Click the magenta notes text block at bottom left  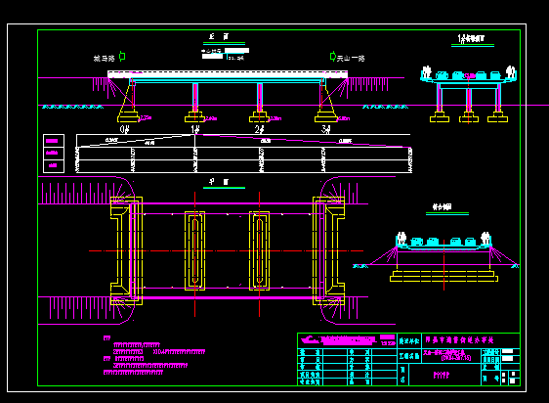pos(154,355)
